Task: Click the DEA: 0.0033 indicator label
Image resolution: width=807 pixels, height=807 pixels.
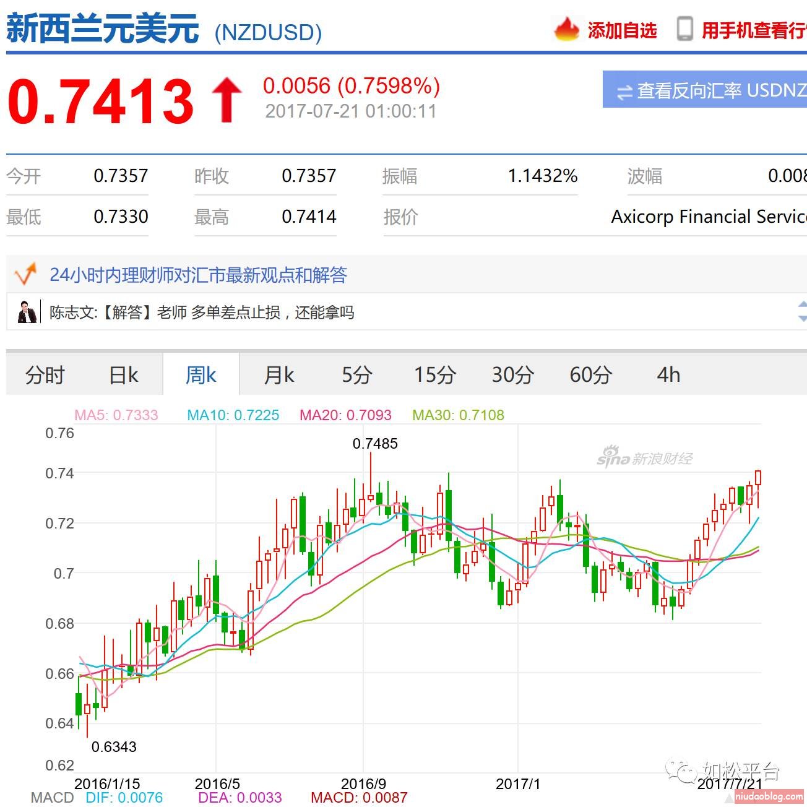Action: coord(240,798)
